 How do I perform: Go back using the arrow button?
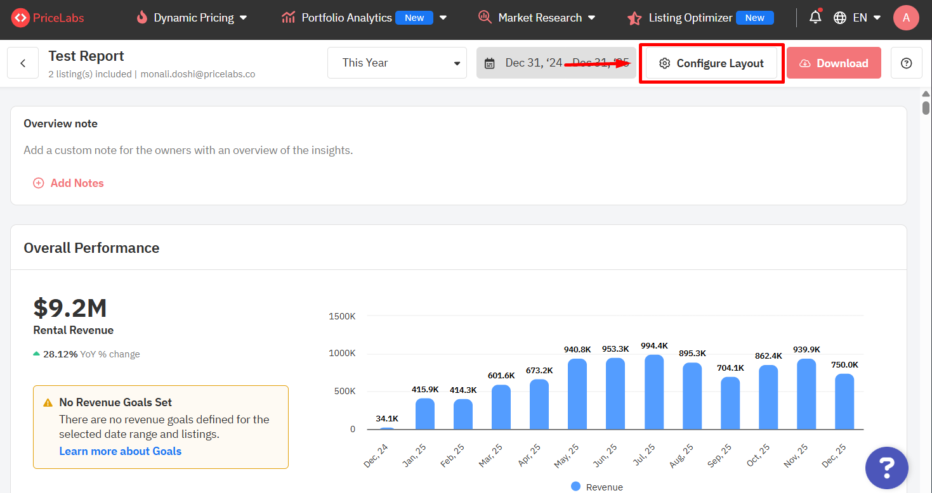tap(23, 63)
